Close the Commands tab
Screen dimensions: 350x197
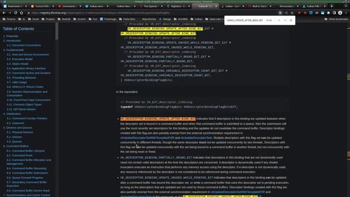tap(80, 6)
